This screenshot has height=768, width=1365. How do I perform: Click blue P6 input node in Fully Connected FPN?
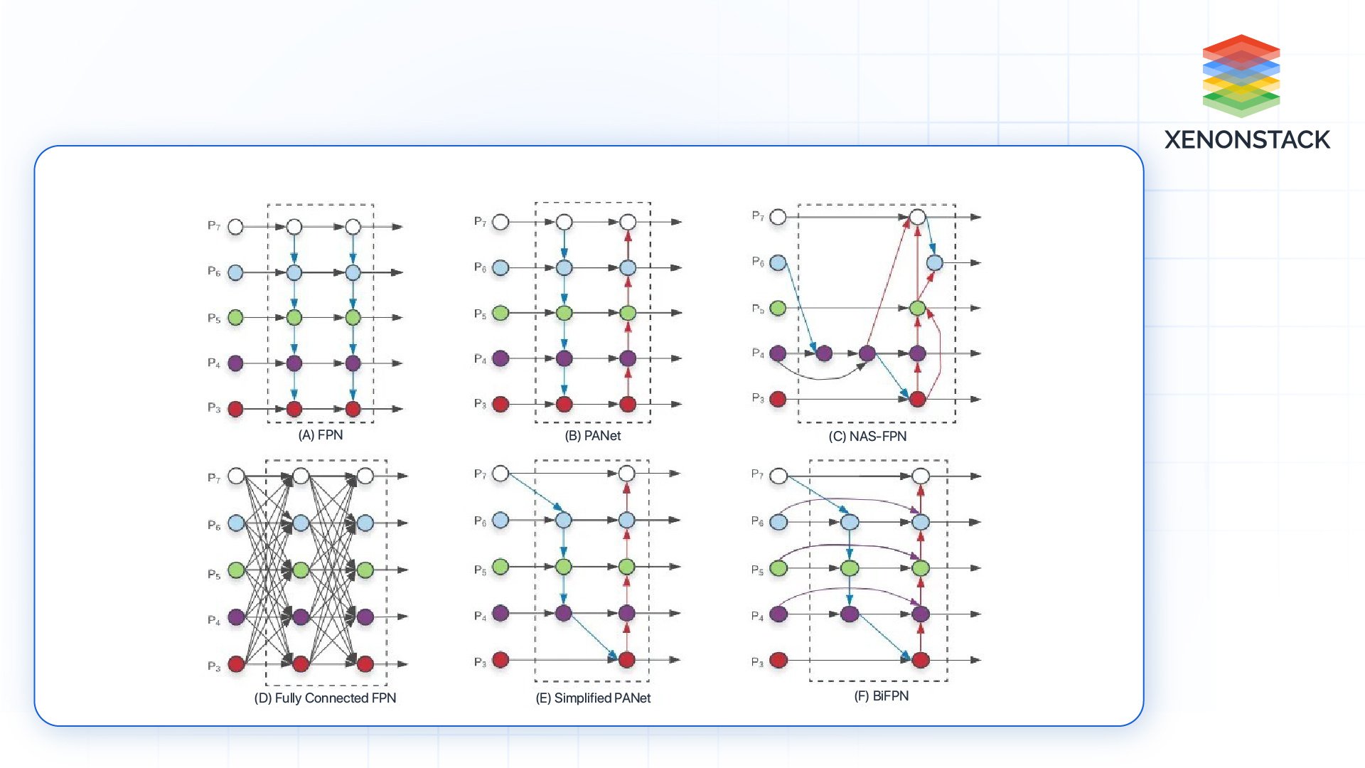[236, 523]
